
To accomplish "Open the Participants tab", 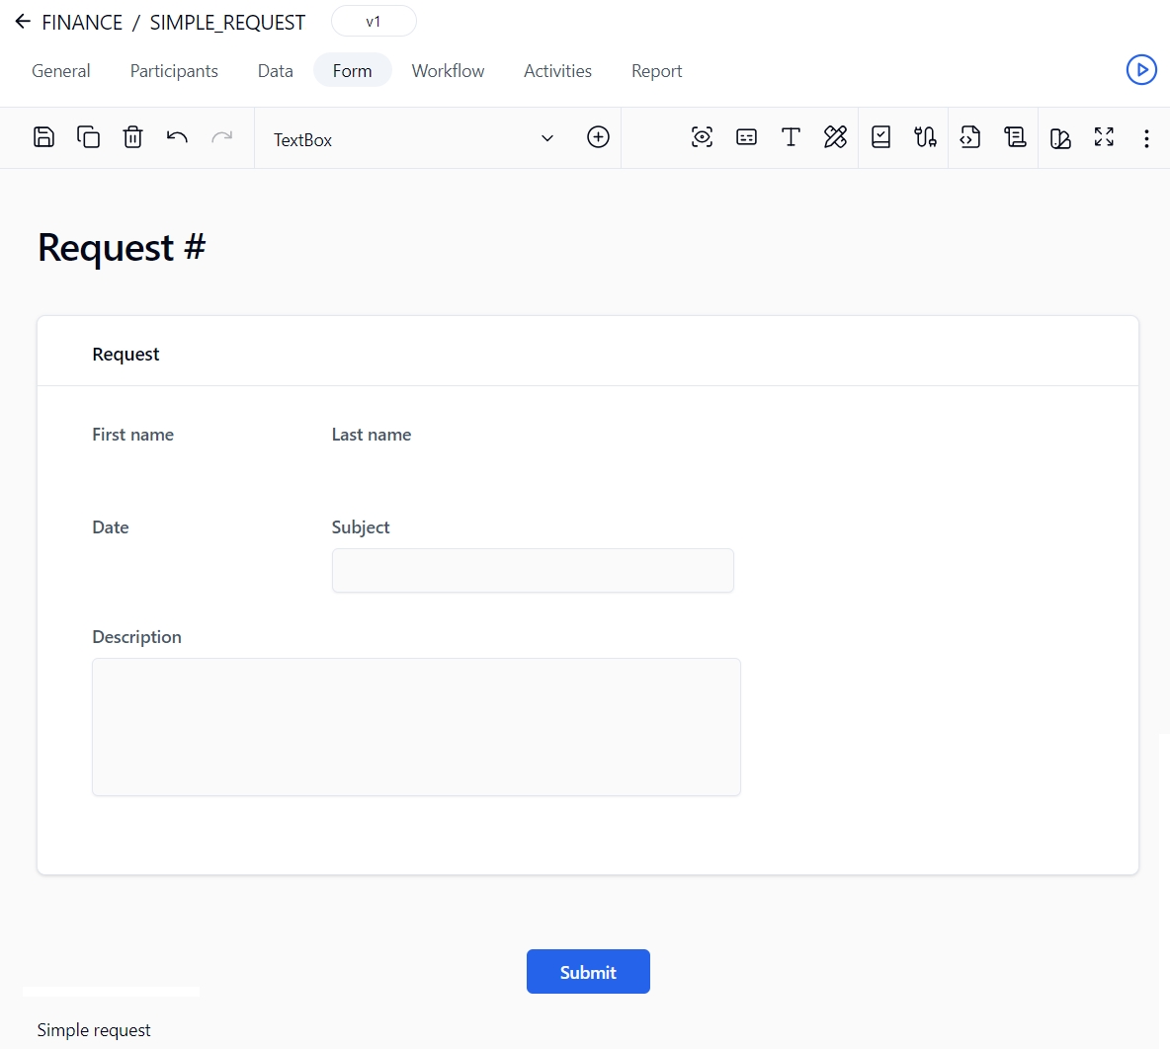I will [x=174, y=71].
